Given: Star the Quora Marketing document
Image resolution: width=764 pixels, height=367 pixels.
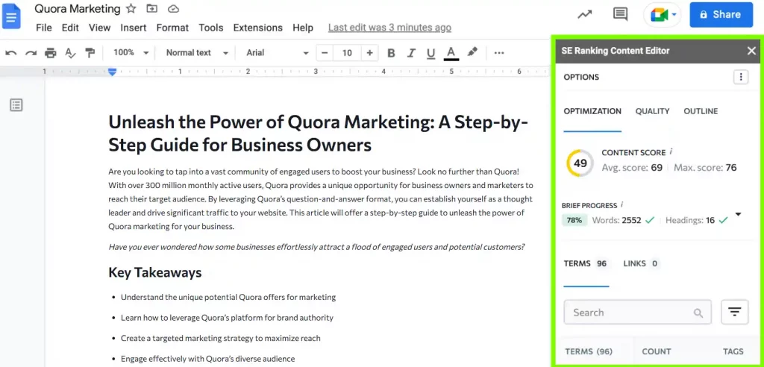Looking at the screenshot, I should point(131,9).
